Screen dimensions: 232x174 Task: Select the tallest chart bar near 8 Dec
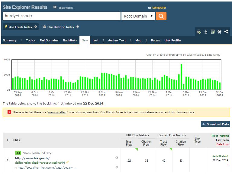tap(181, 77)
